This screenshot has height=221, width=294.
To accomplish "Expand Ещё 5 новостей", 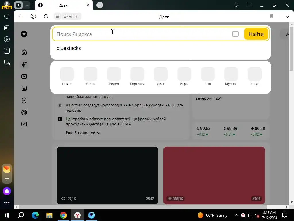I will tap(83, 133).
